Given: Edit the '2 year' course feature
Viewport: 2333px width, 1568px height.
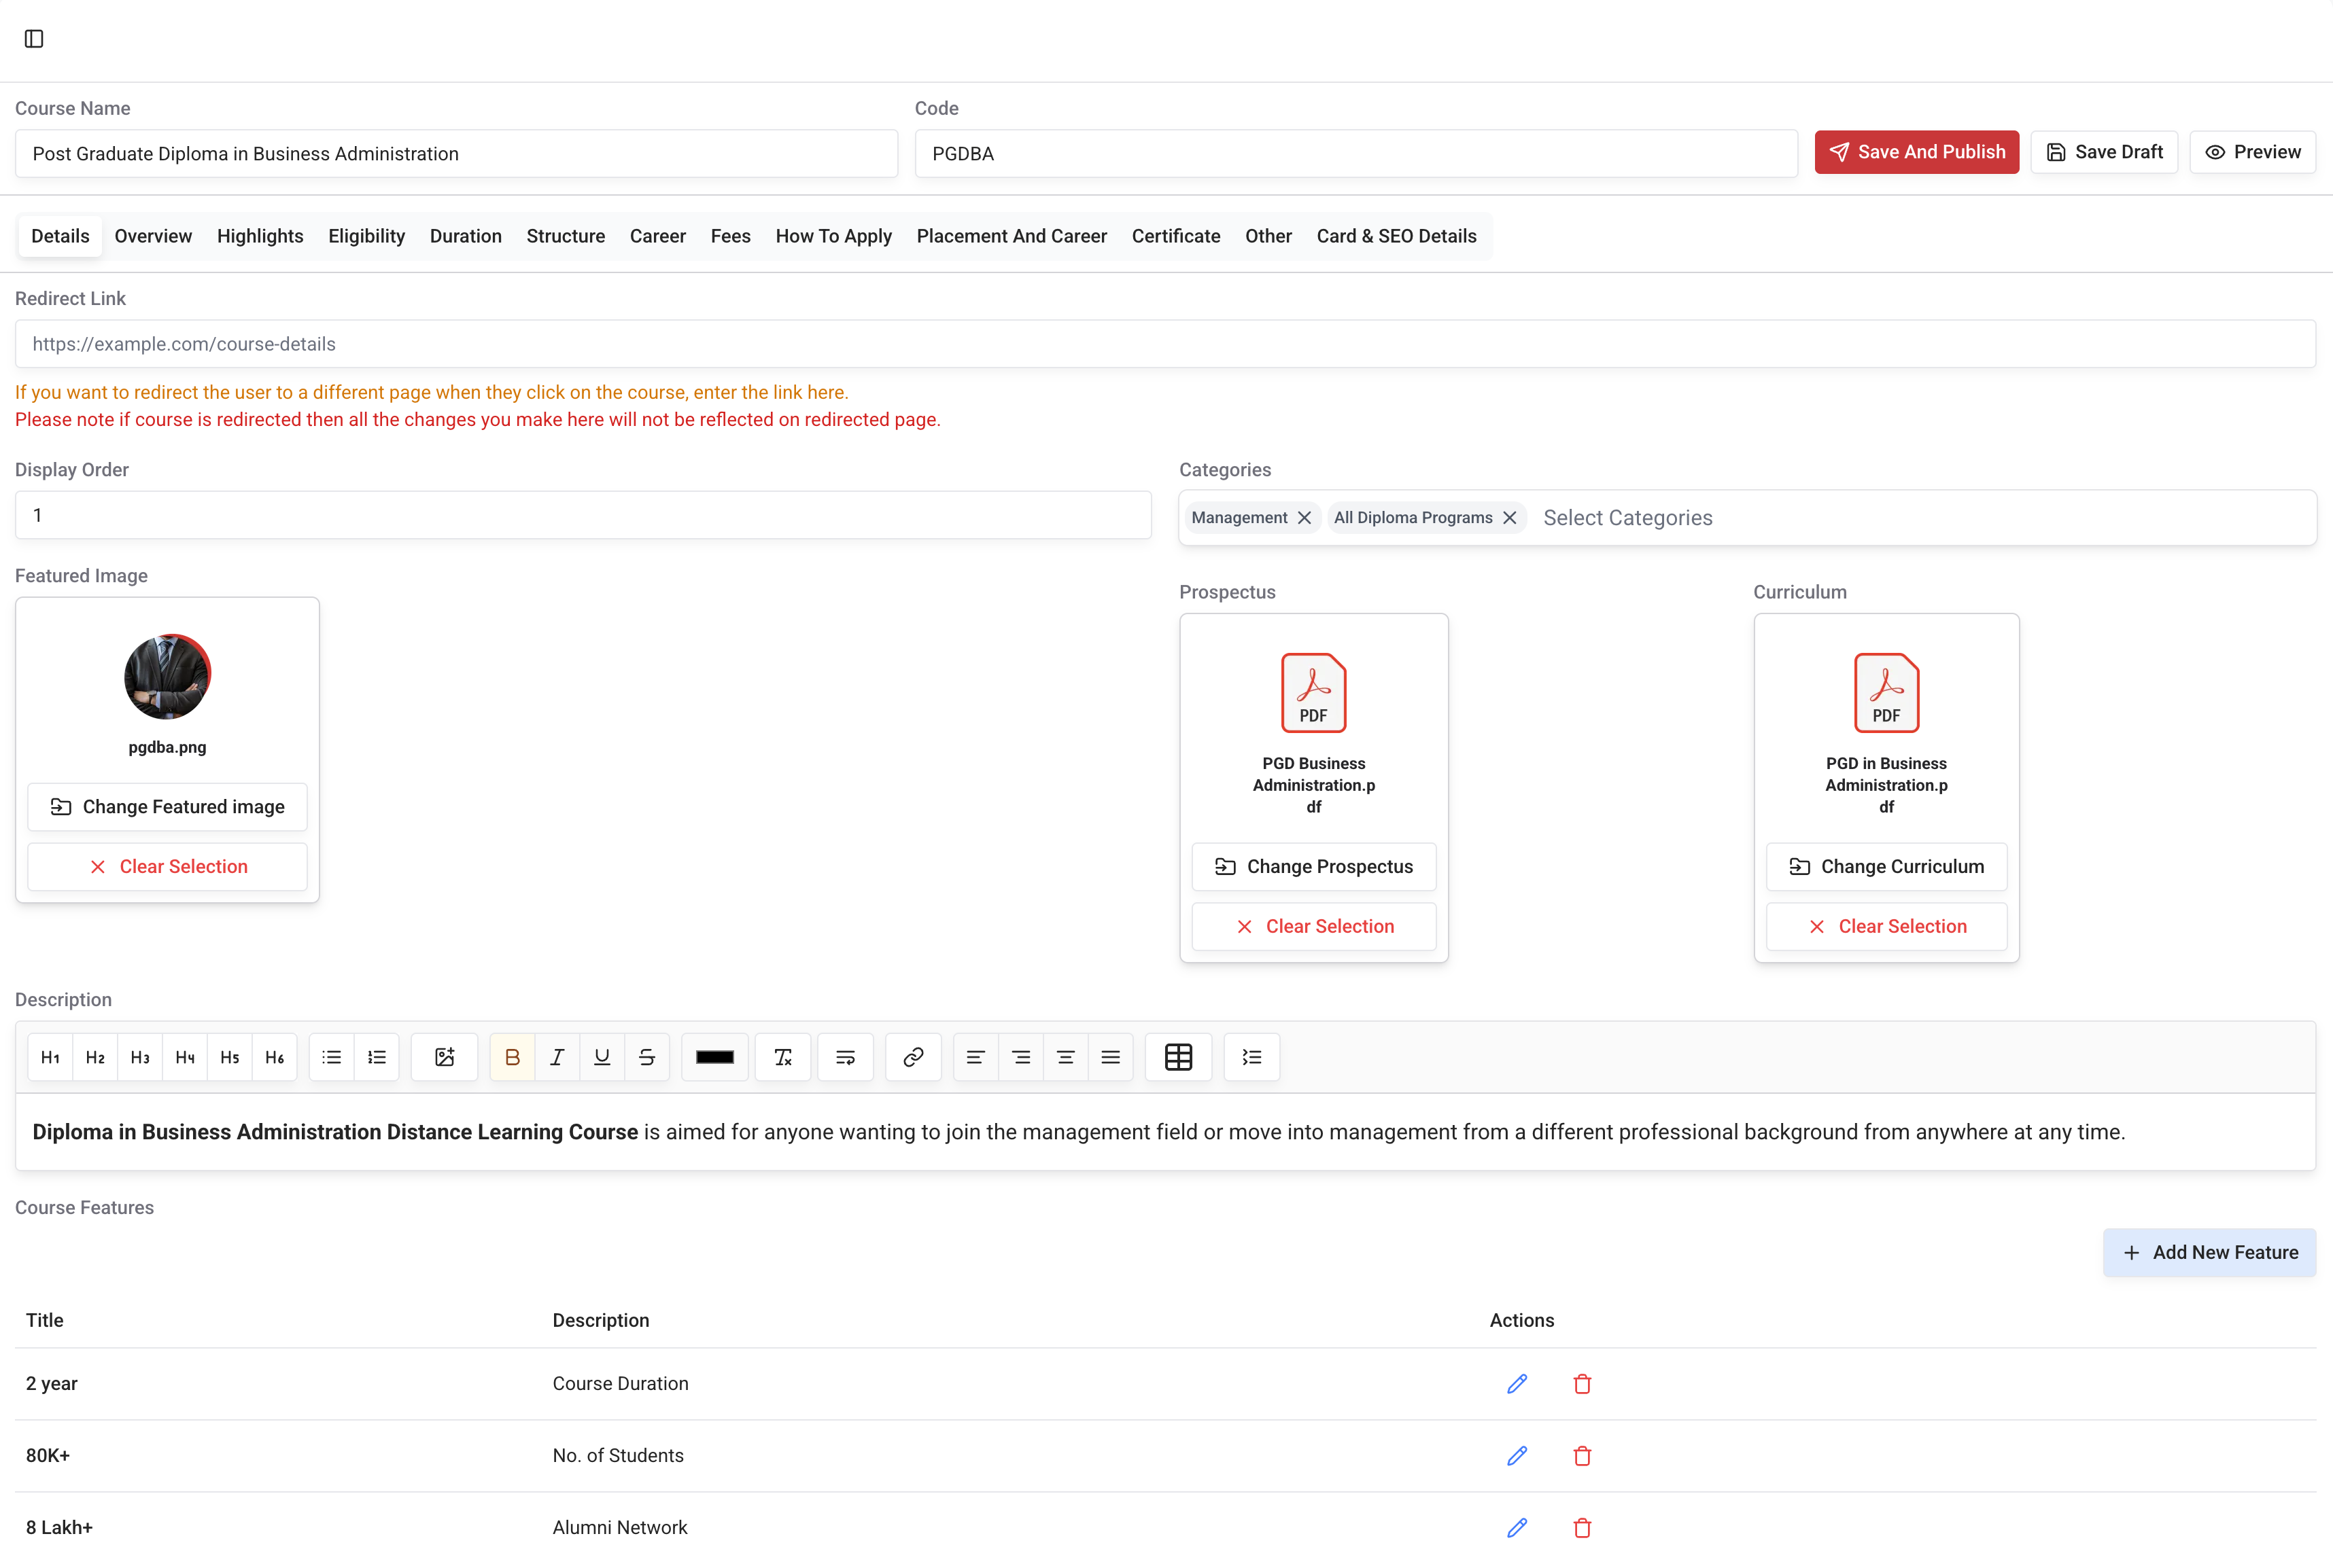Looking at the screenshot, I should click(x=1517, y=1384).
